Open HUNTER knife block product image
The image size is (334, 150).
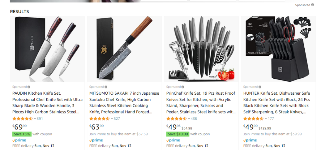tap(278, 49)
